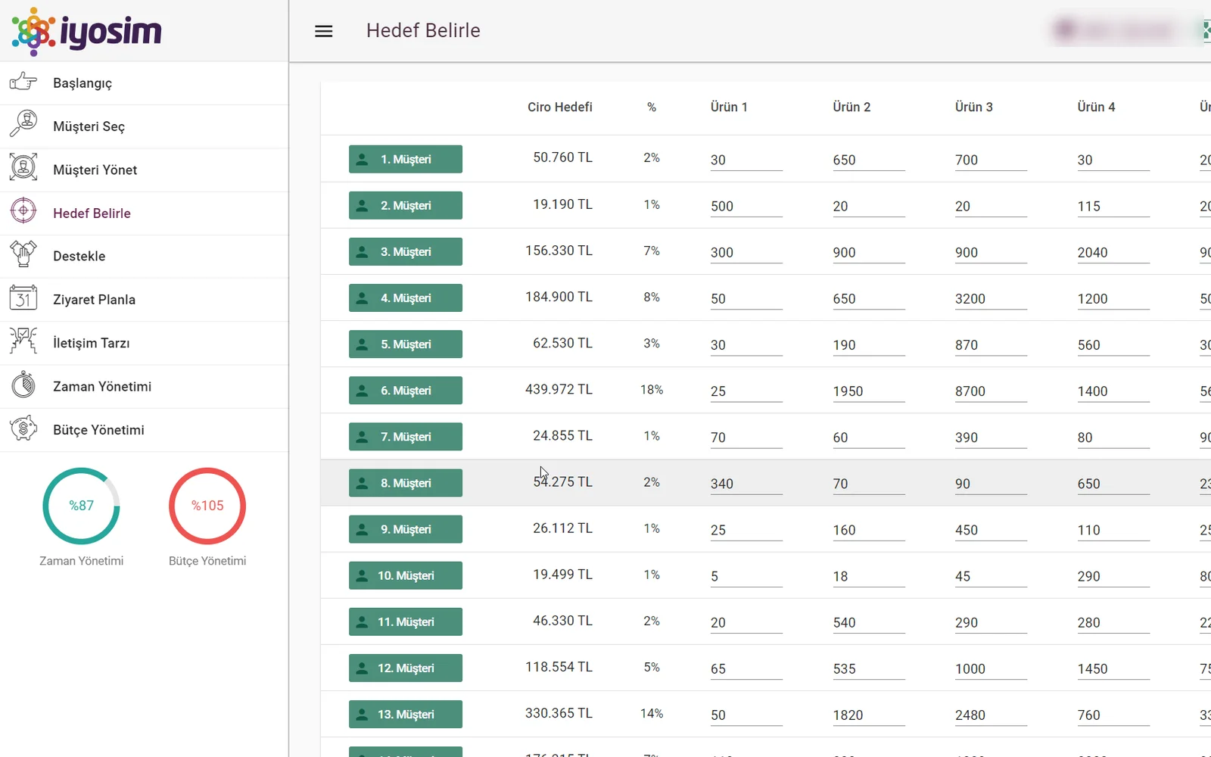Edit Ürün 2 field of 2. Müşteri
The height and width of the screenshot is (757, 1211).
(x=869, y=207)
